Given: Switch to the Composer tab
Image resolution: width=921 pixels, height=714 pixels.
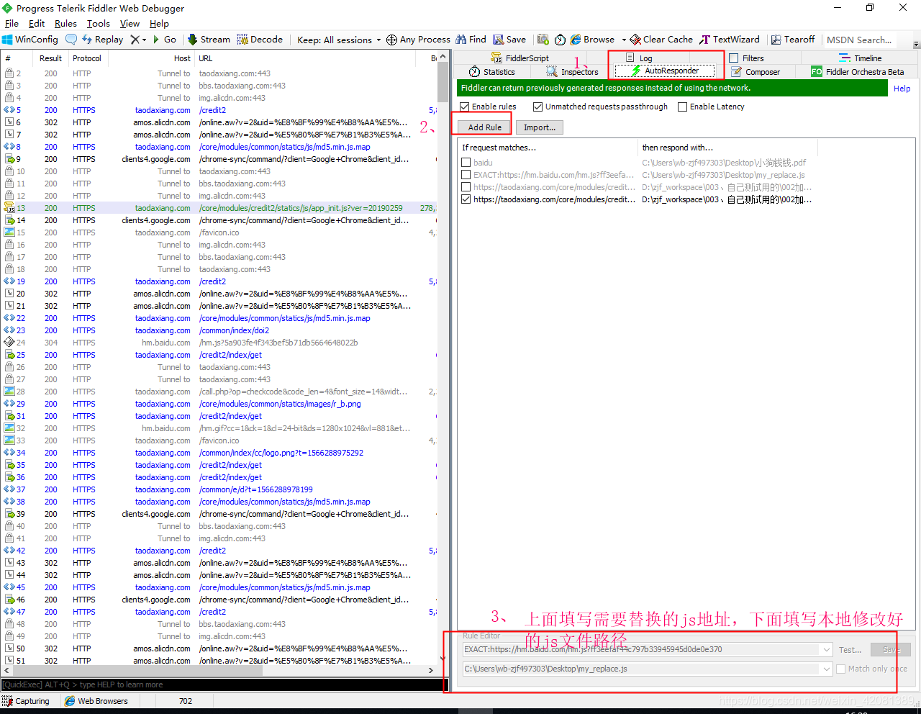Looking at the screenshot, I should pyautogui.click(x=756, y=72).
